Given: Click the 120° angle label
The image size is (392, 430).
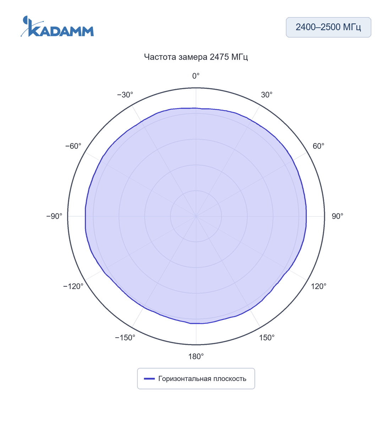Looking at the screenshot, I should [x=319, y=286].
